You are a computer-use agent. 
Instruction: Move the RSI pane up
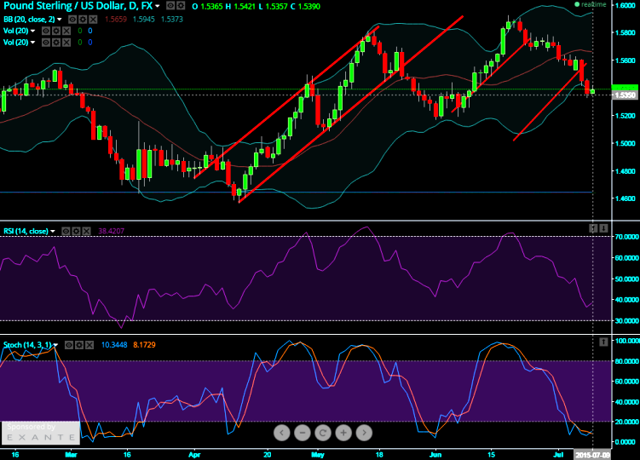(x=593, y=228)
